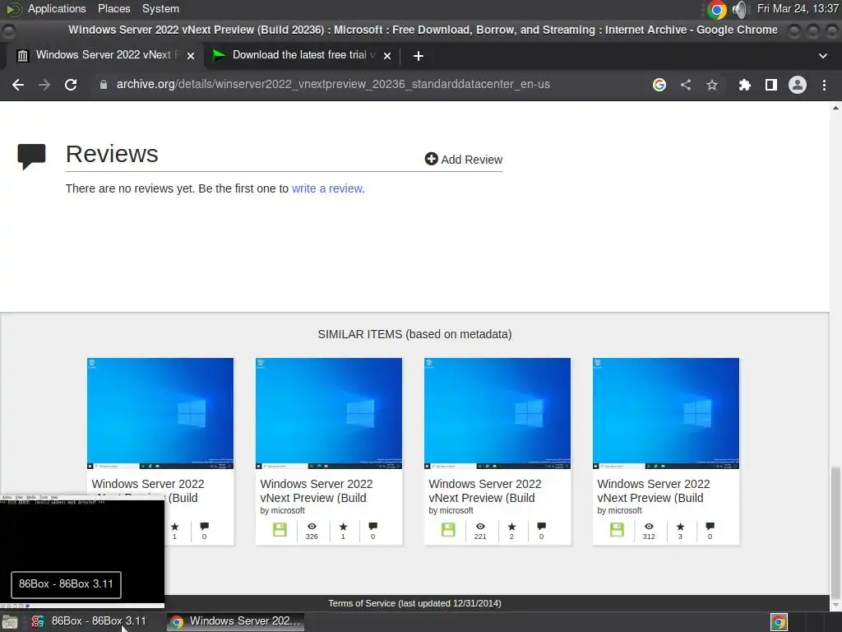
Task: Open the Applications menu
Action: [57, 8]
